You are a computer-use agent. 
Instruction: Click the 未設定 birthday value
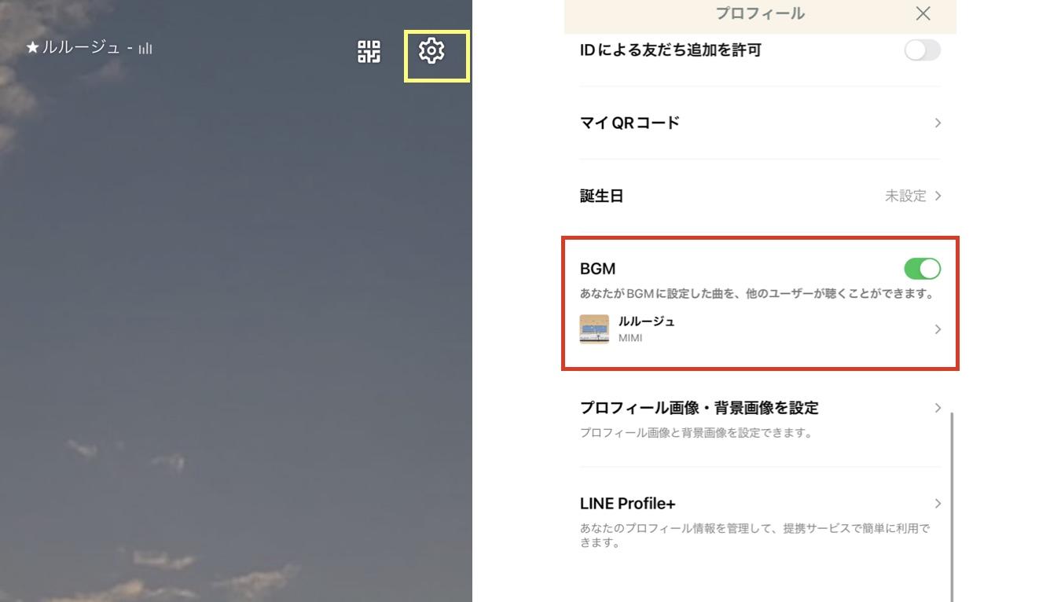click(x=905, y=196)
